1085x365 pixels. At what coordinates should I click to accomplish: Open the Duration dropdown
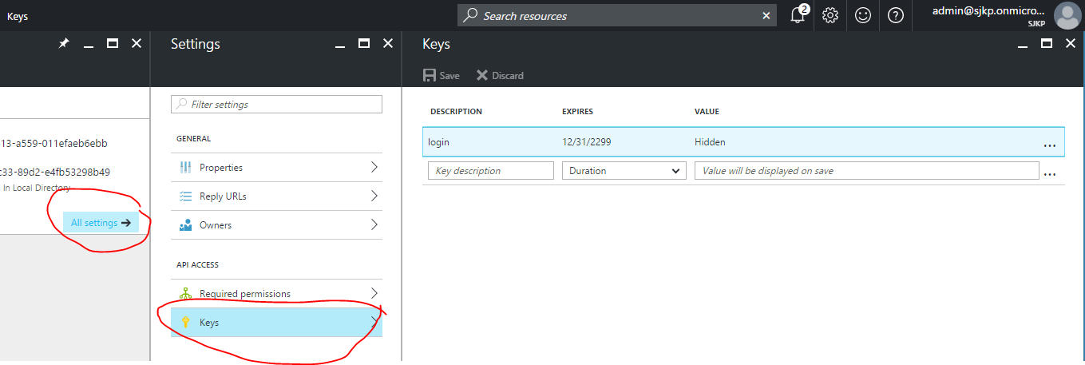(x=624, y=171)
